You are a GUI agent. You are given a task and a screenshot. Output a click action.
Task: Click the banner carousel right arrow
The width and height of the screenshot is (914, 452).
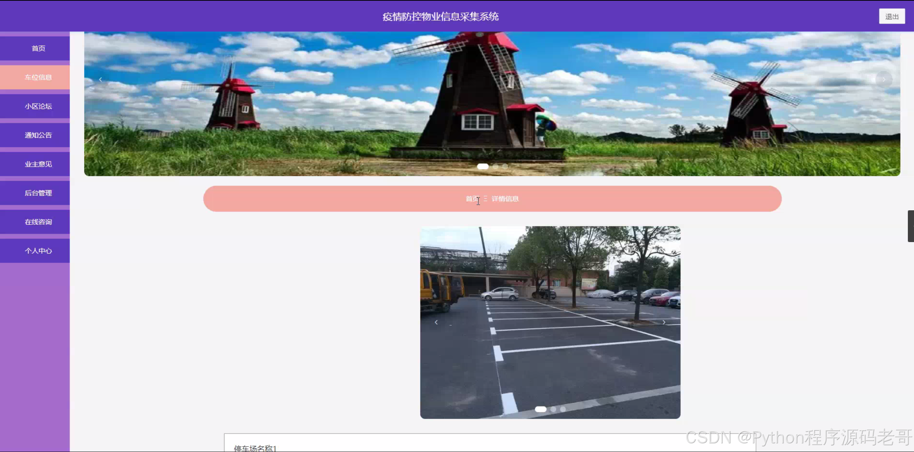pyautogui.click(x=884, y=79)
